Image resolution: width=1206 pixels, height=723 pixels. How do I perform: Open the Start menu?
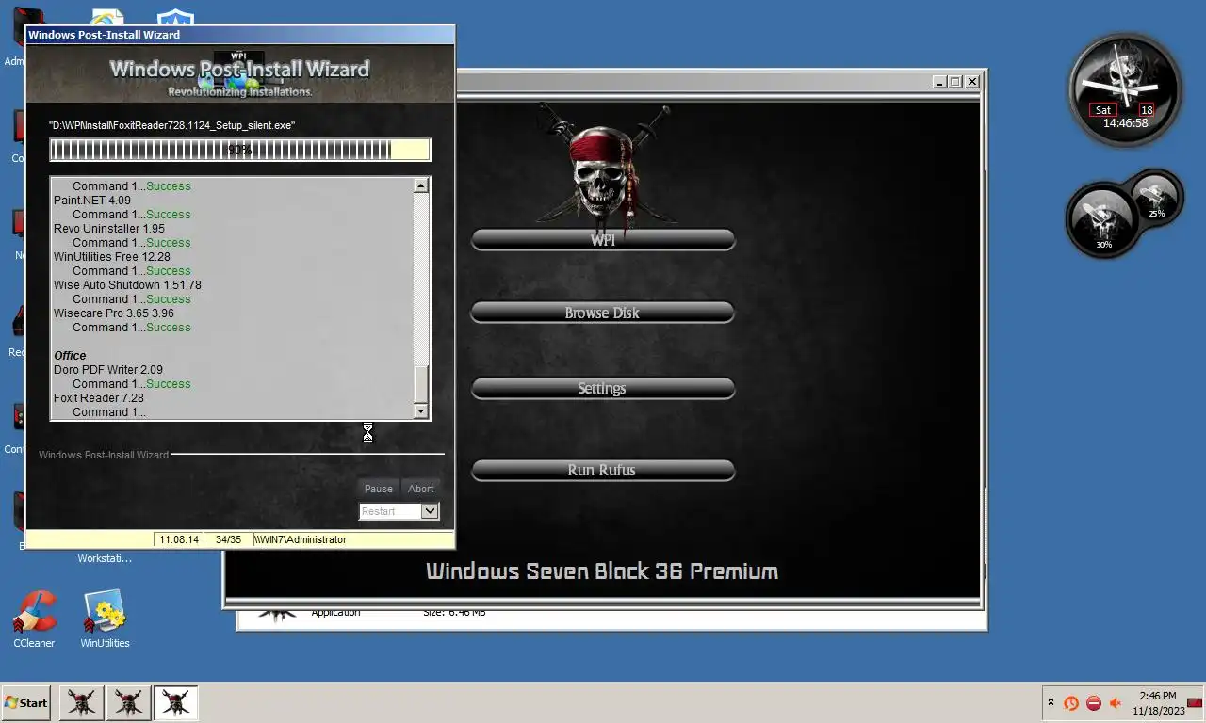pos(25,702)
